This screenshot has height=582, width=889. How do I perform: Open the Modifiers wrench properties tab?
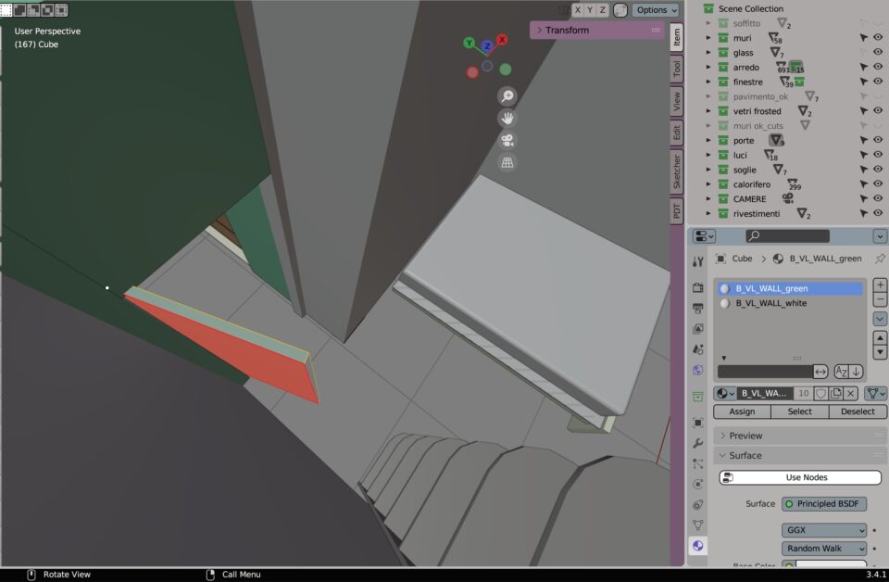pyautogui.click(x=698, y=443)
